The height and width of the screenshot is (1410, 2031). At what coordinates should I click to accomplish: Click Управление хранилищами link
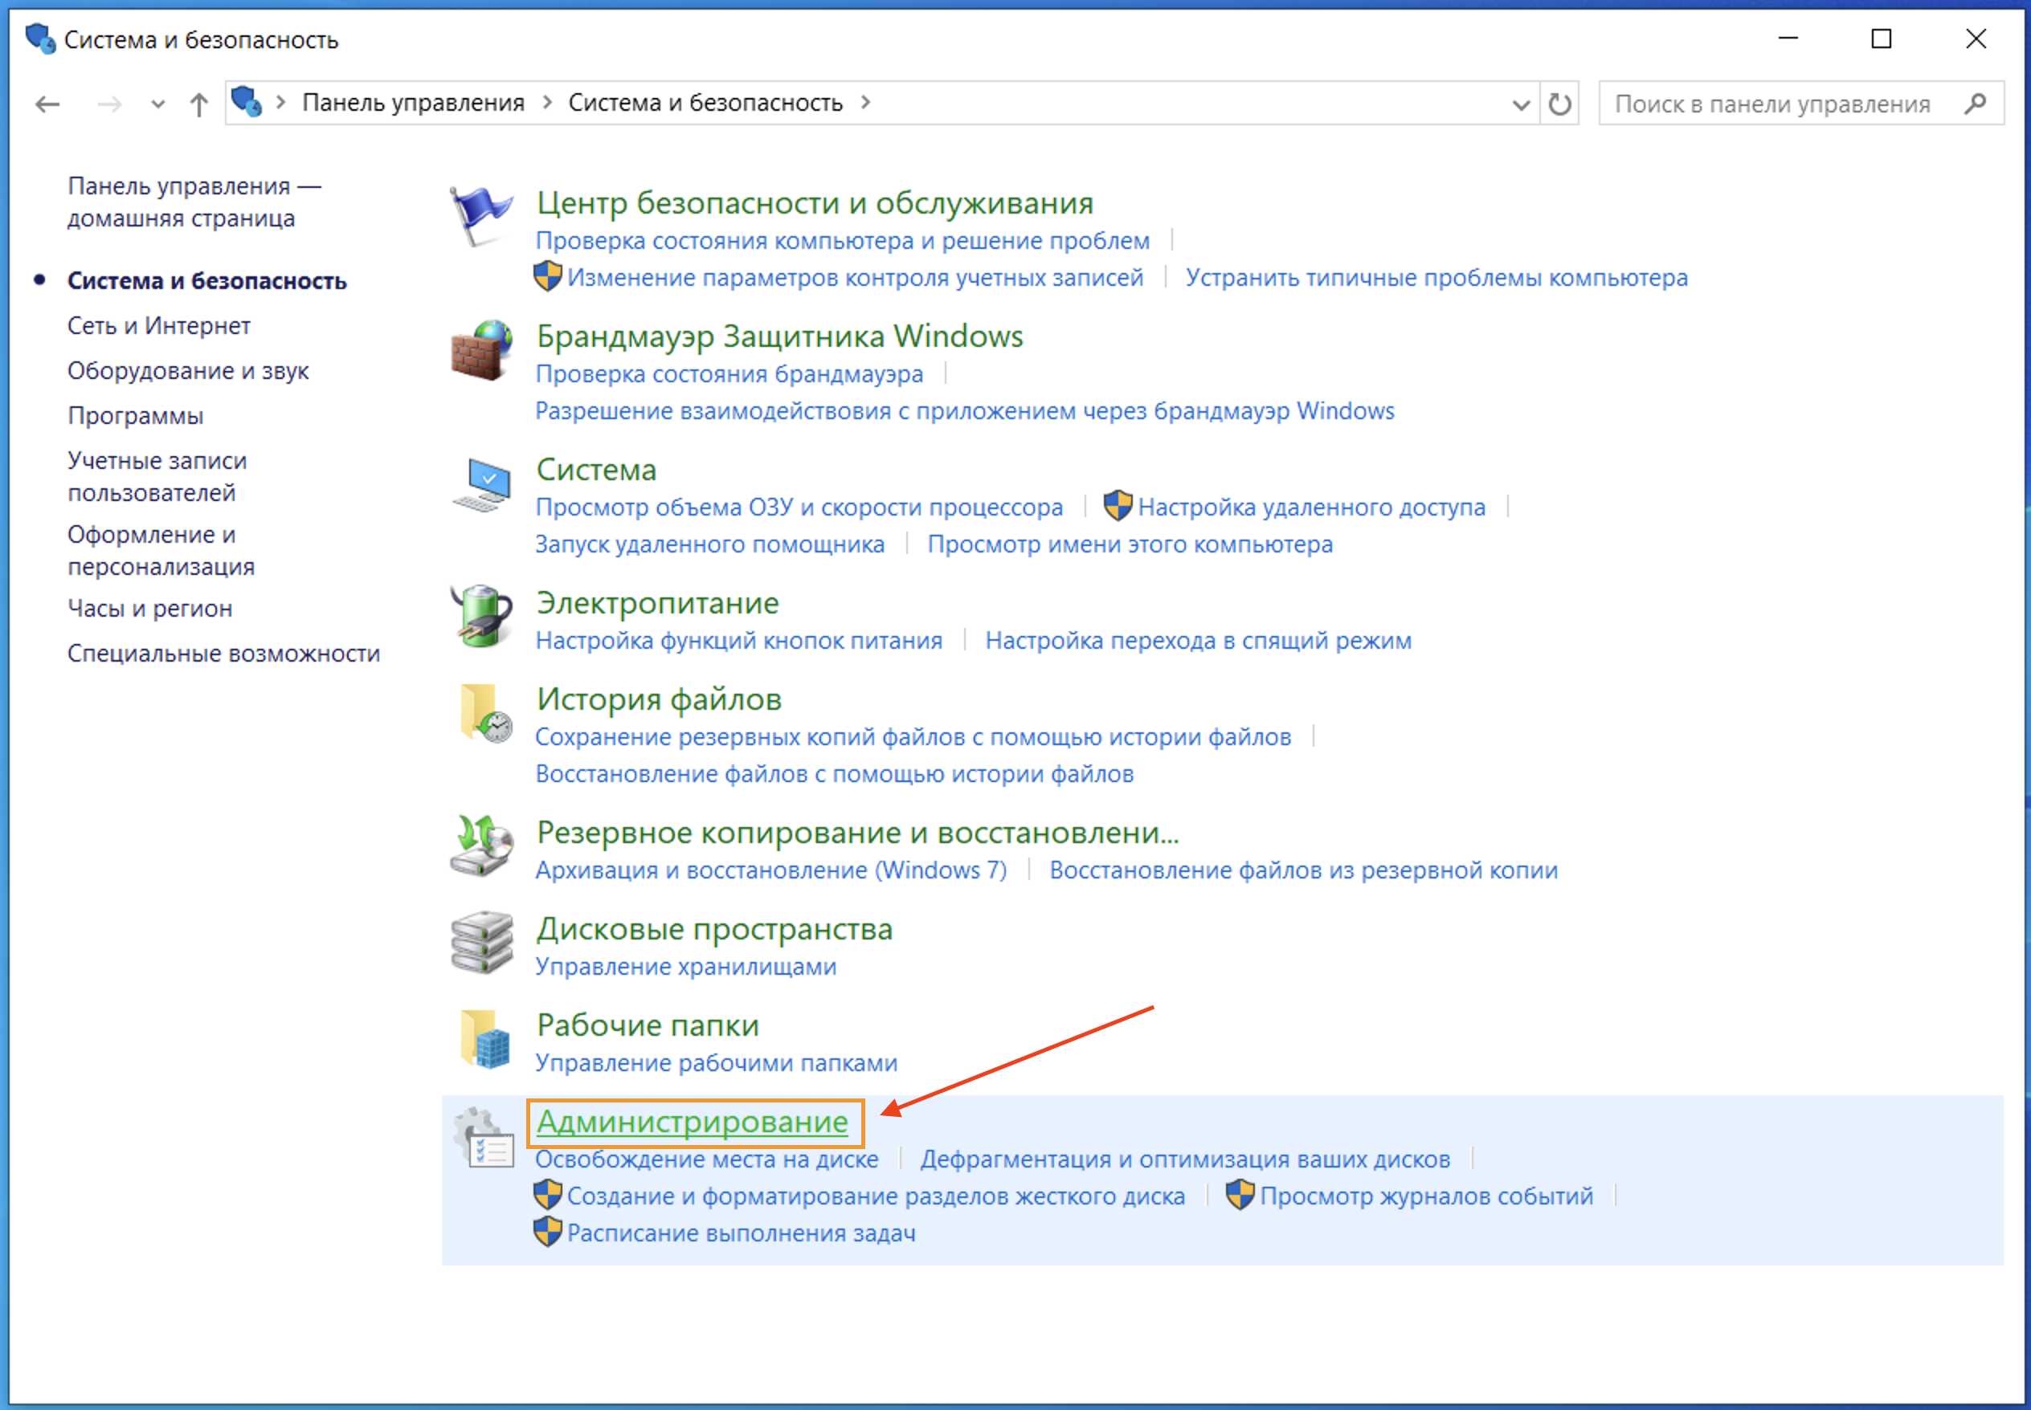coord(686,967)
